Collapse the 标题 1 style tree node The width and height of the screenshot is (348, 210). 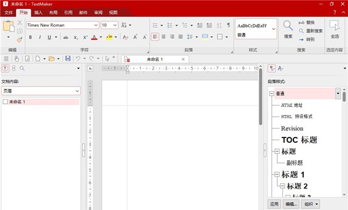click(277, 174)
